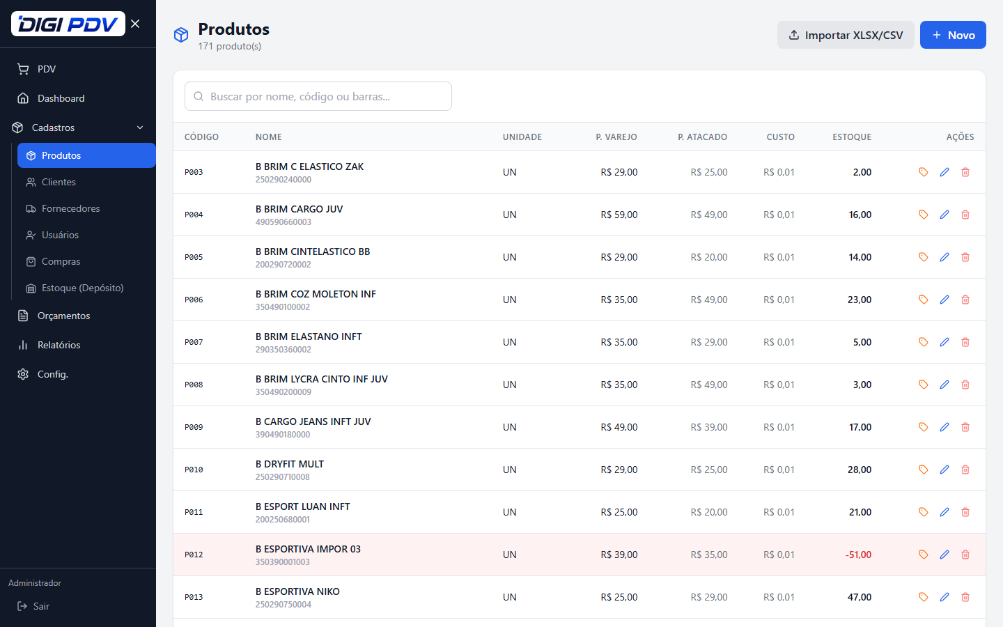Click the edit pencil for B DRYFIT MULT
The image size is (1003, 627).
click(x=944, y=470)
